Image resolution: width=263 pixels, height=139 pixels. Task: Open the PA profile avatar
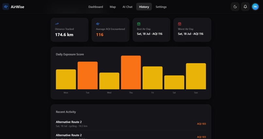click(255, 7)
